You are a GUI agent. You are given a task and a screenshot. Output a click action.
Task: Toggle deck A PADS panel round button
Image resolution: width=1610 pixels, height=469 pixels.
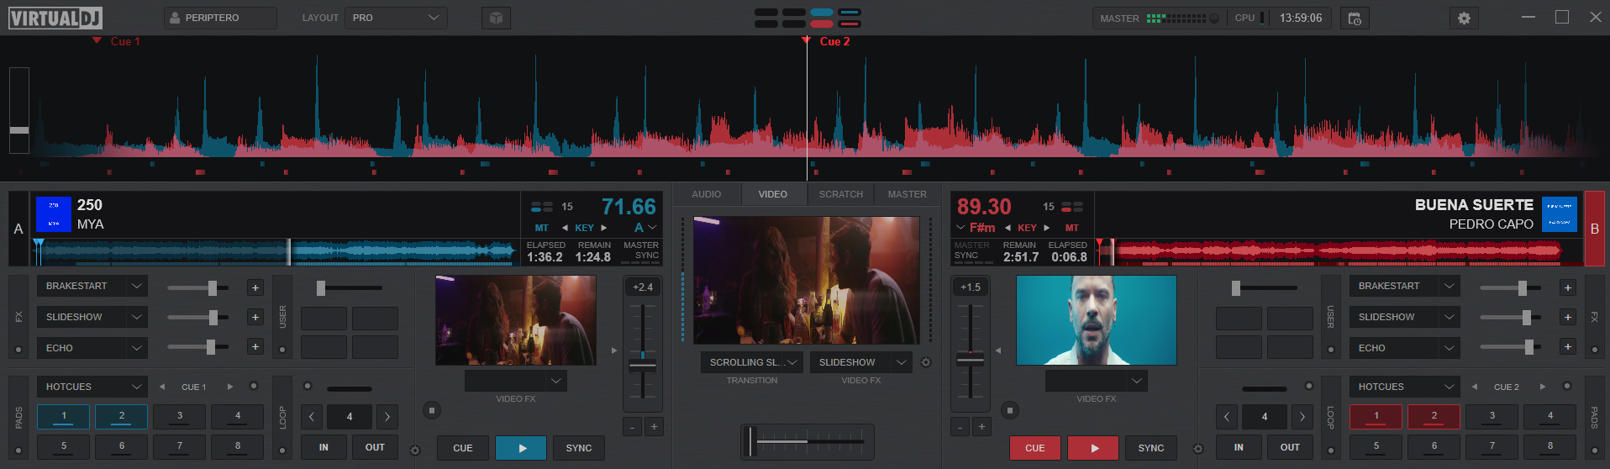point(18,451)
